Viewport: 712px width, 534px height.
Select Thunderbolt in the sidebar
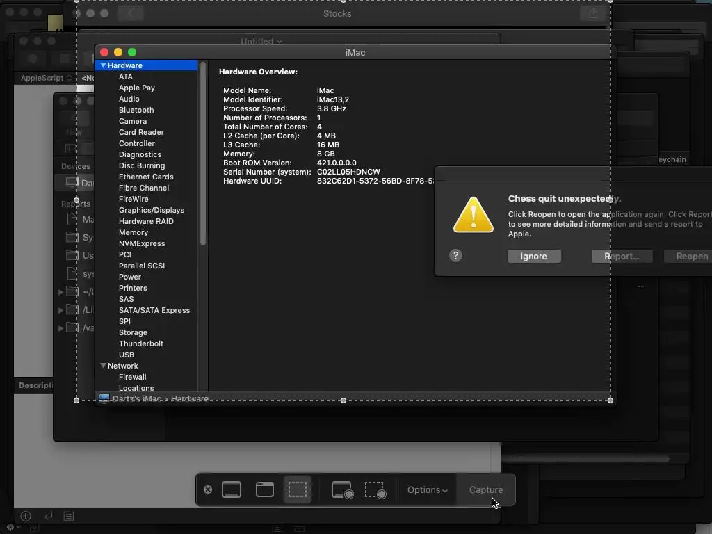click(140, 343)
